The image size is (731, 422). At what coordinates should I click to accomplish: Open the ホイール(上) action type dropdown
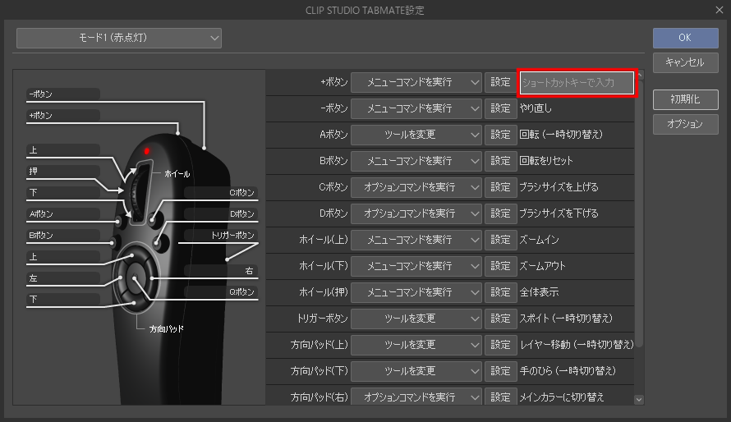tap(416, 240)
